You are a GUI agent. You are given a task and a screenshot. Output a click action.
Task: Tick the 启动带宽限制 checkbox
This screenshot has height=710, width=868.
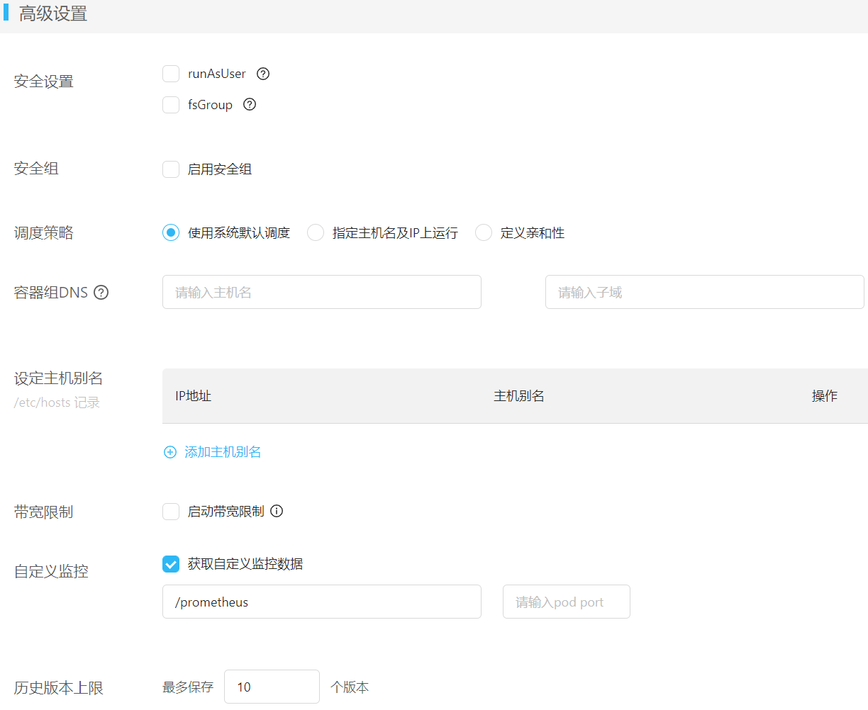[x=171, y=512]
